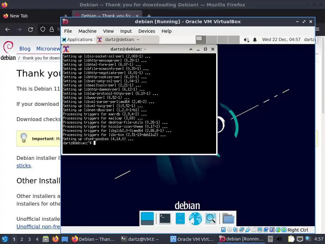The width and height of the screenshot is (325, 244).
Task: Click hard disk activity indicator in VirtualBox status bar
Action: [x=223, y=230]
